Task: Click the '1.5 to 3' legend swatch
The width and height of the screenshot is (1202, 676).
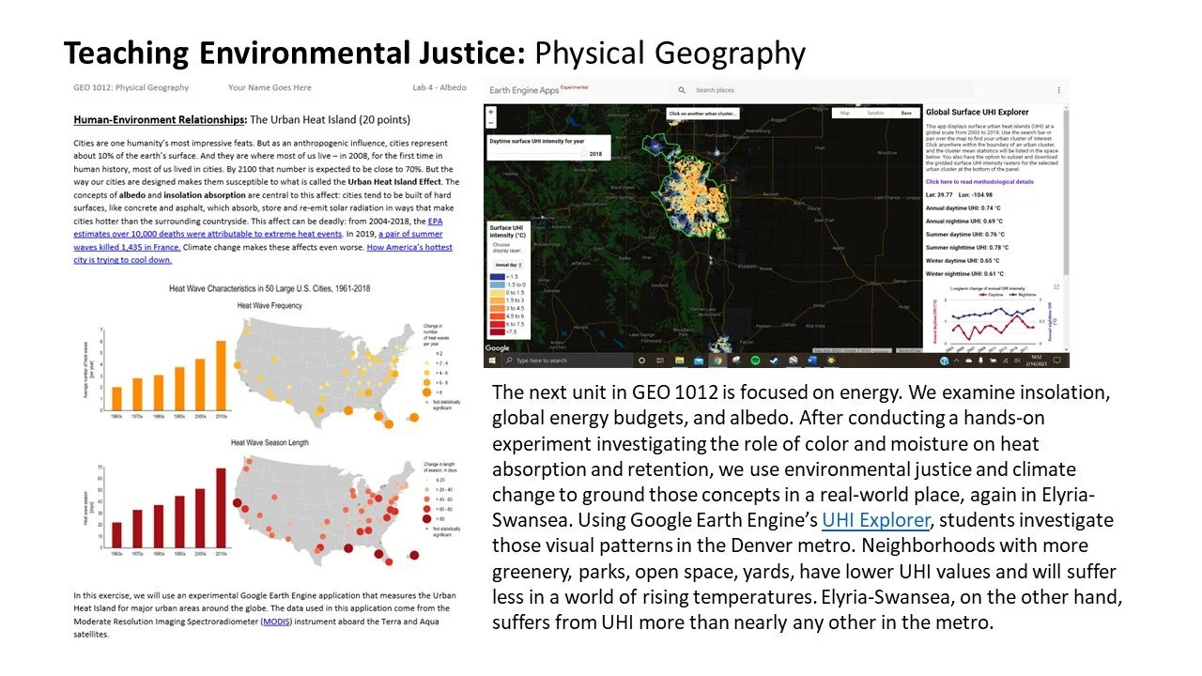Action: point(498,300)
